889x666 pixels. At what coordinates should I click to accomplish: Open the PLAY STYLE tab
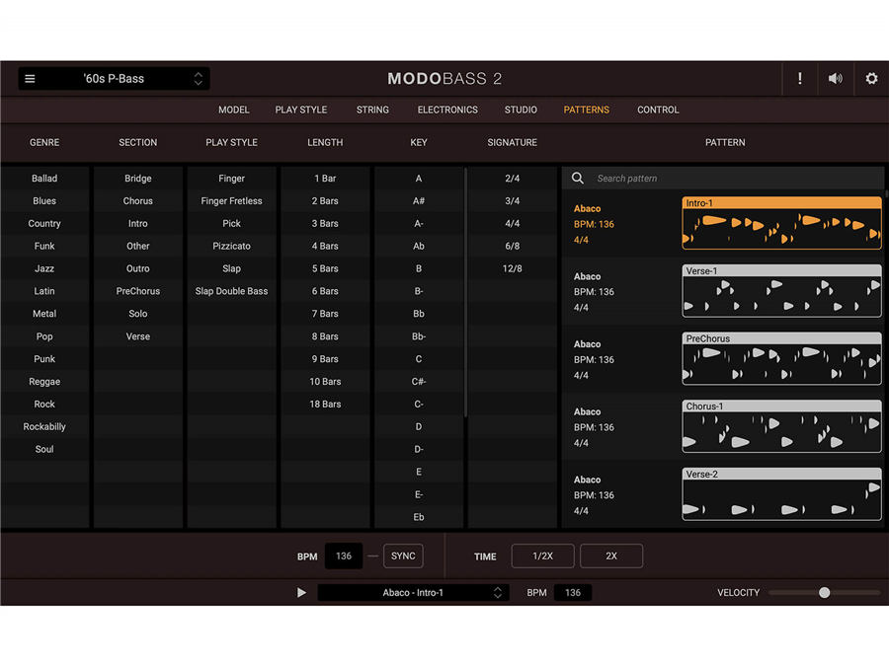click(301, 110)
